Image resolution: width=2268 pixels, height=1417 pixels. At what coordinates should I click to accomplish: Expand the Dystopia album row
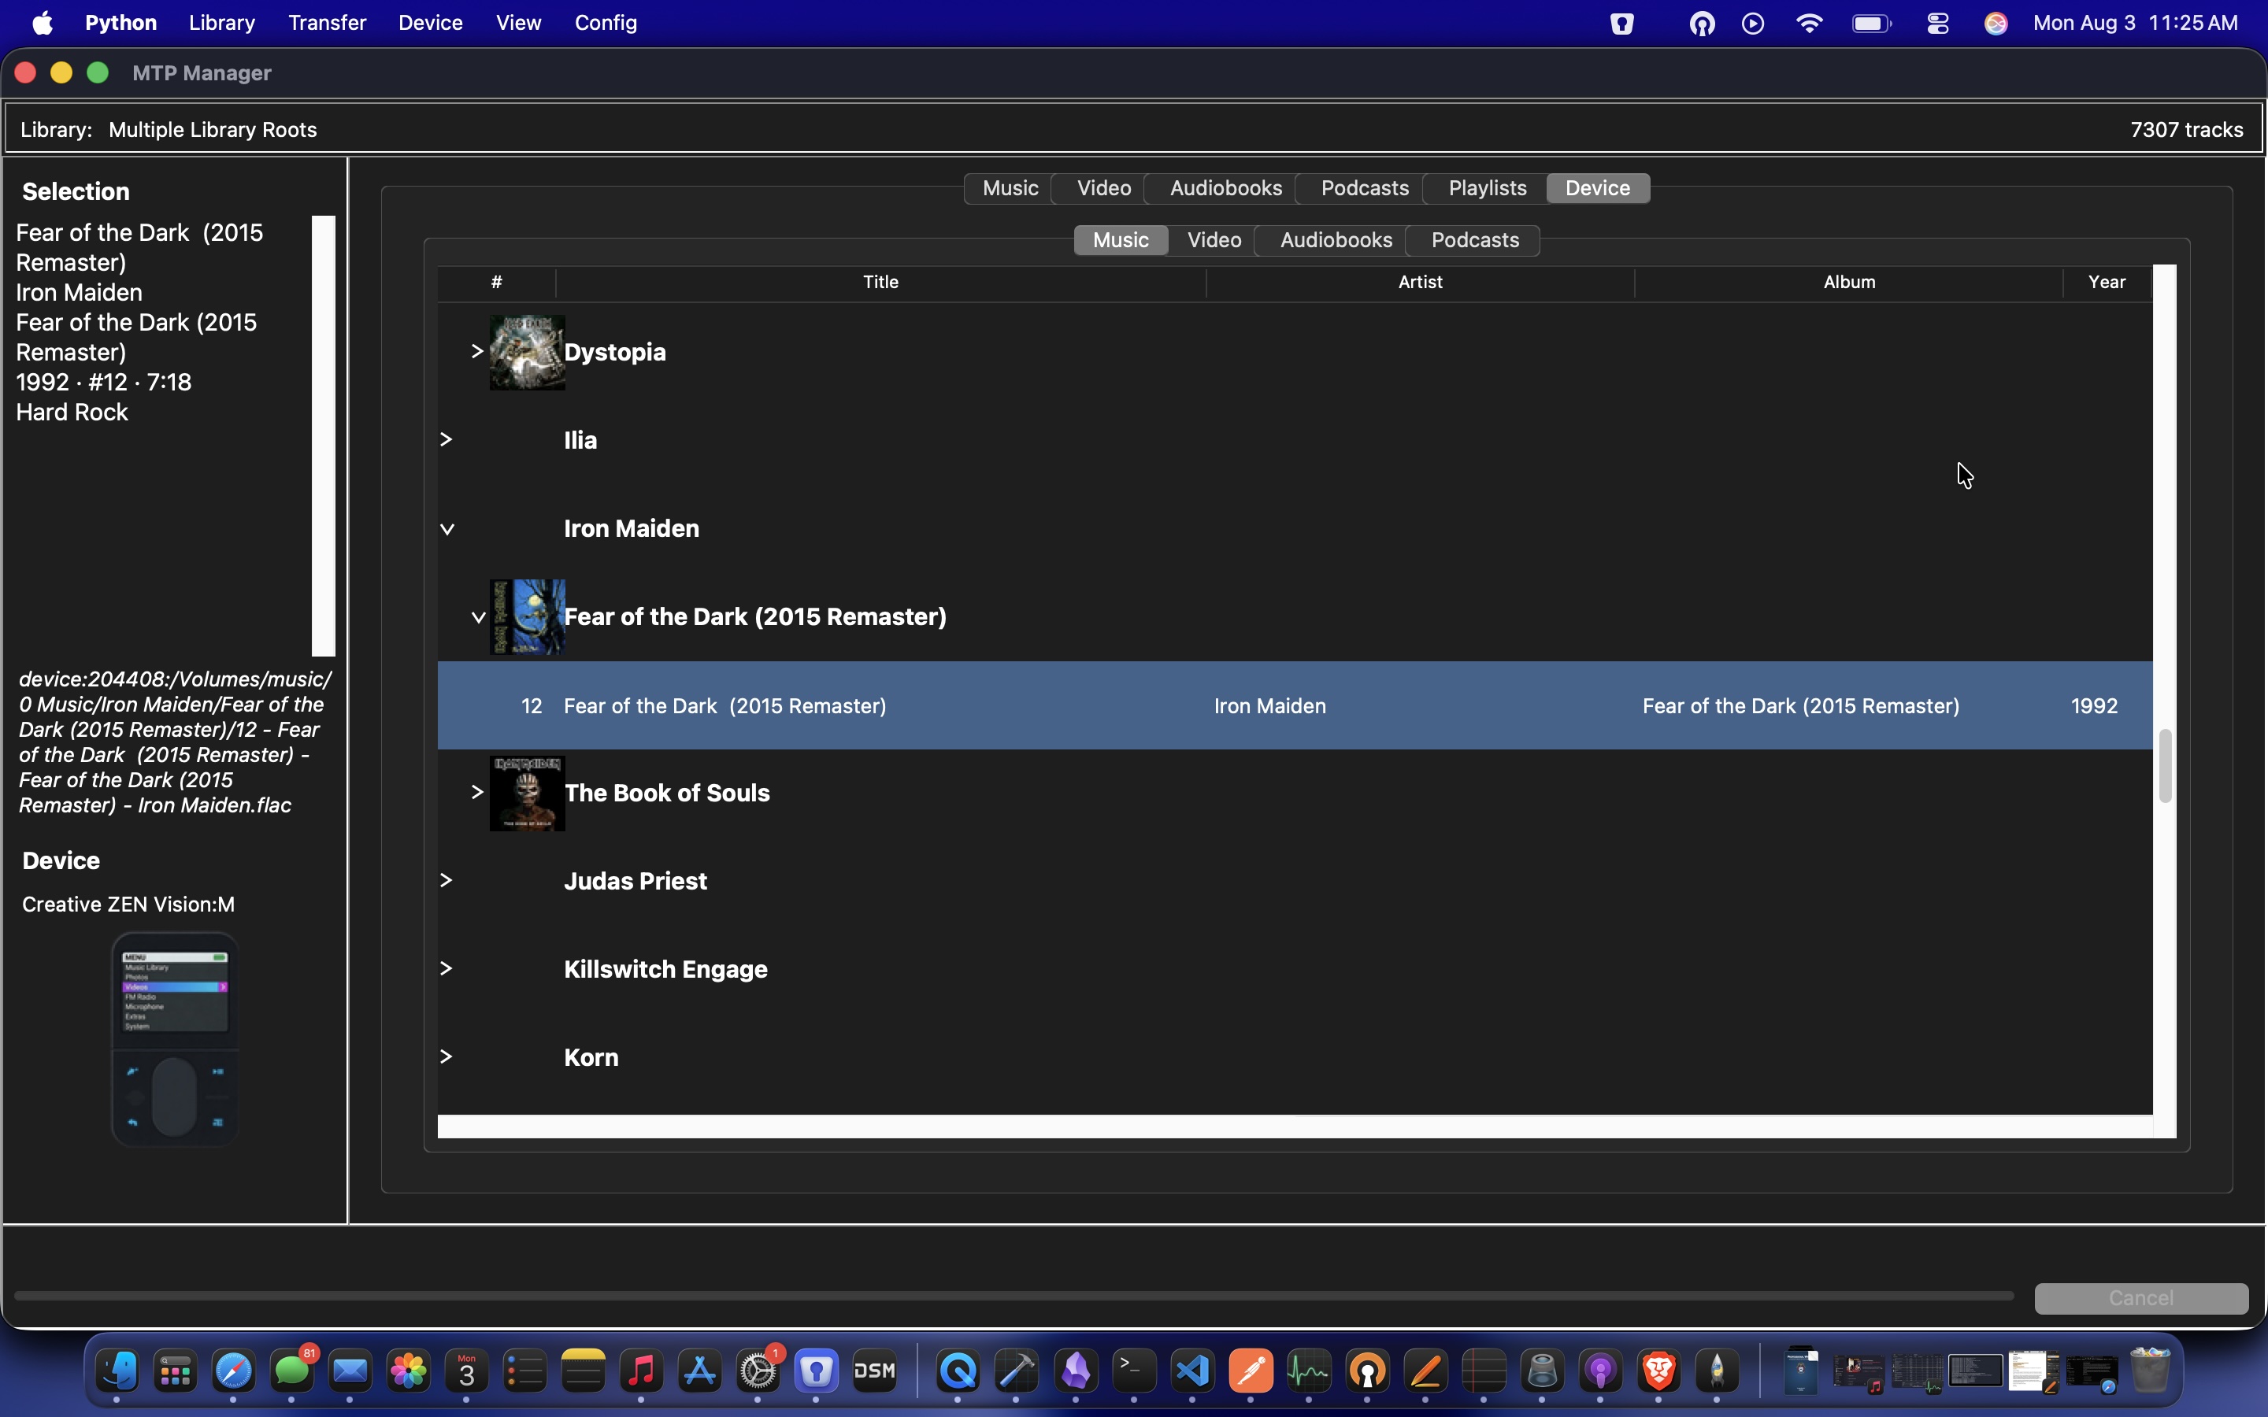pos(477,351)
